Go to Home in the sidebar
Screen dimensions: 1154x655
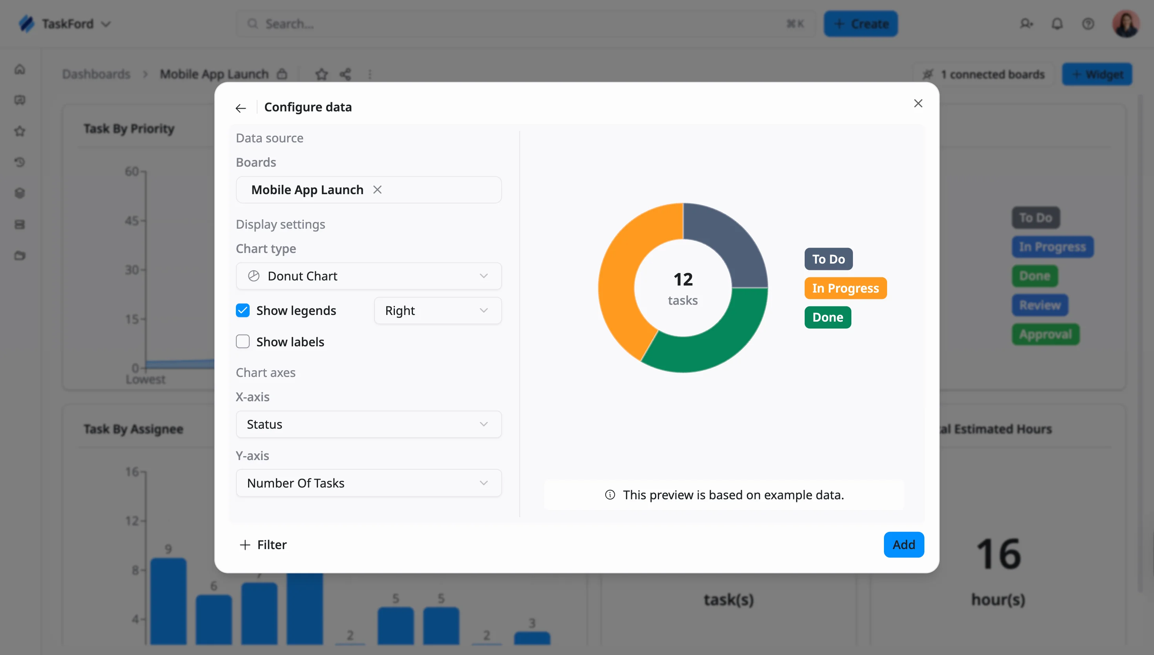click(20, 69)
